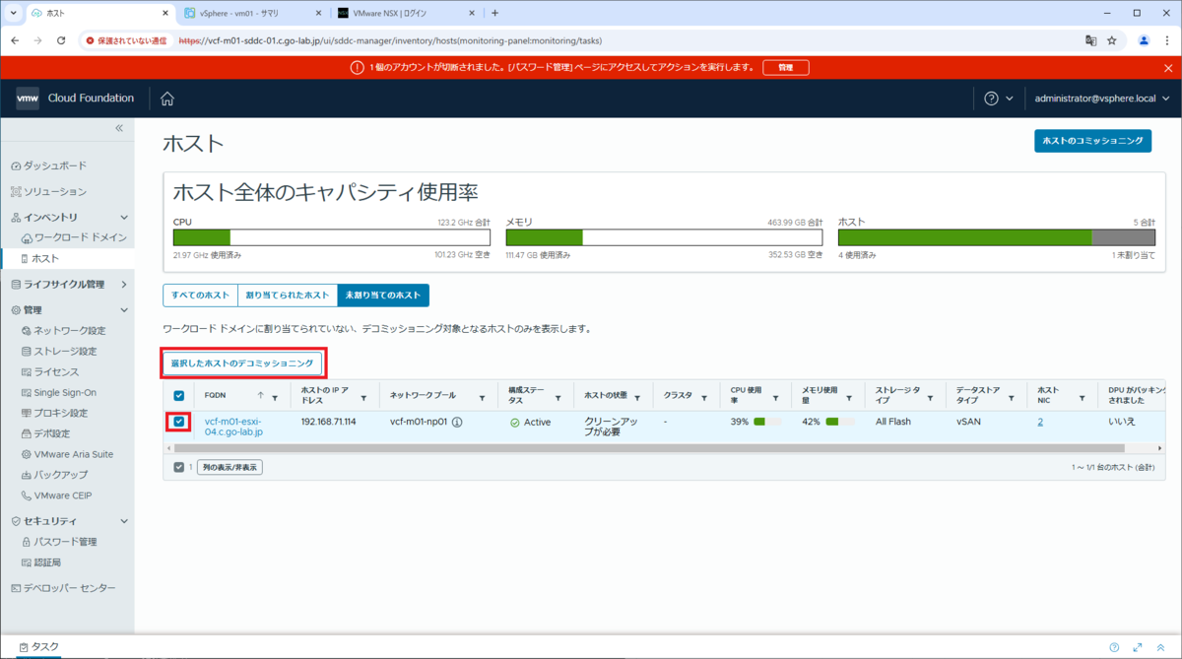Screen dimensions: 1182x659
Task: Filter the データストア タイプ column
Action: (1013, 398)
